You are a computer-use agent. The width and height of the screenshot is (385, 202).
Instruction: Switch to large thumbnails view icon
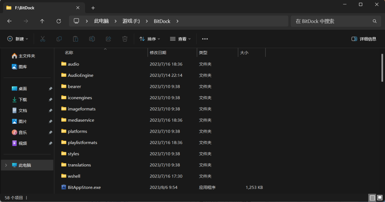pyautogui.click(x=380, y=198)
